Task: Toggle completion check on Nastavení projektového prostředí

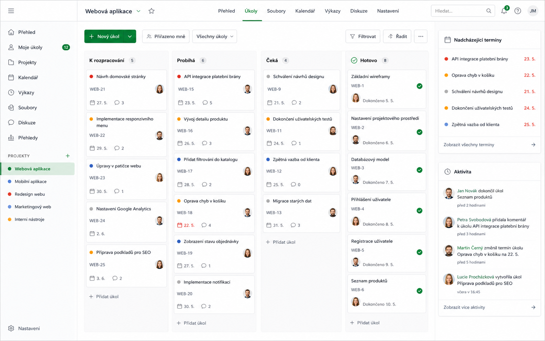Action: click(420, 132)
